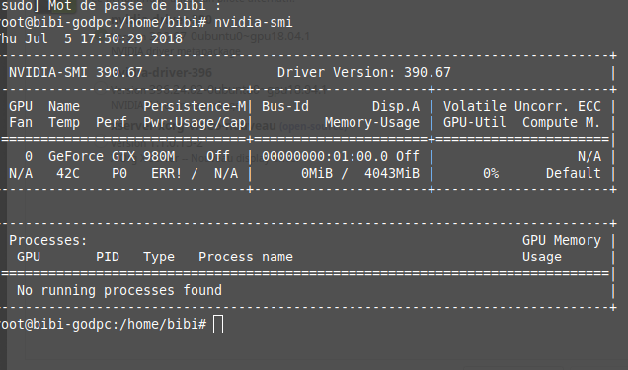Image resolution: width=628 pixels, height=370 pixels.
Task: Click the faint "xserver-xorg-video-nouveau" text in background window
Action: point(194,126)
